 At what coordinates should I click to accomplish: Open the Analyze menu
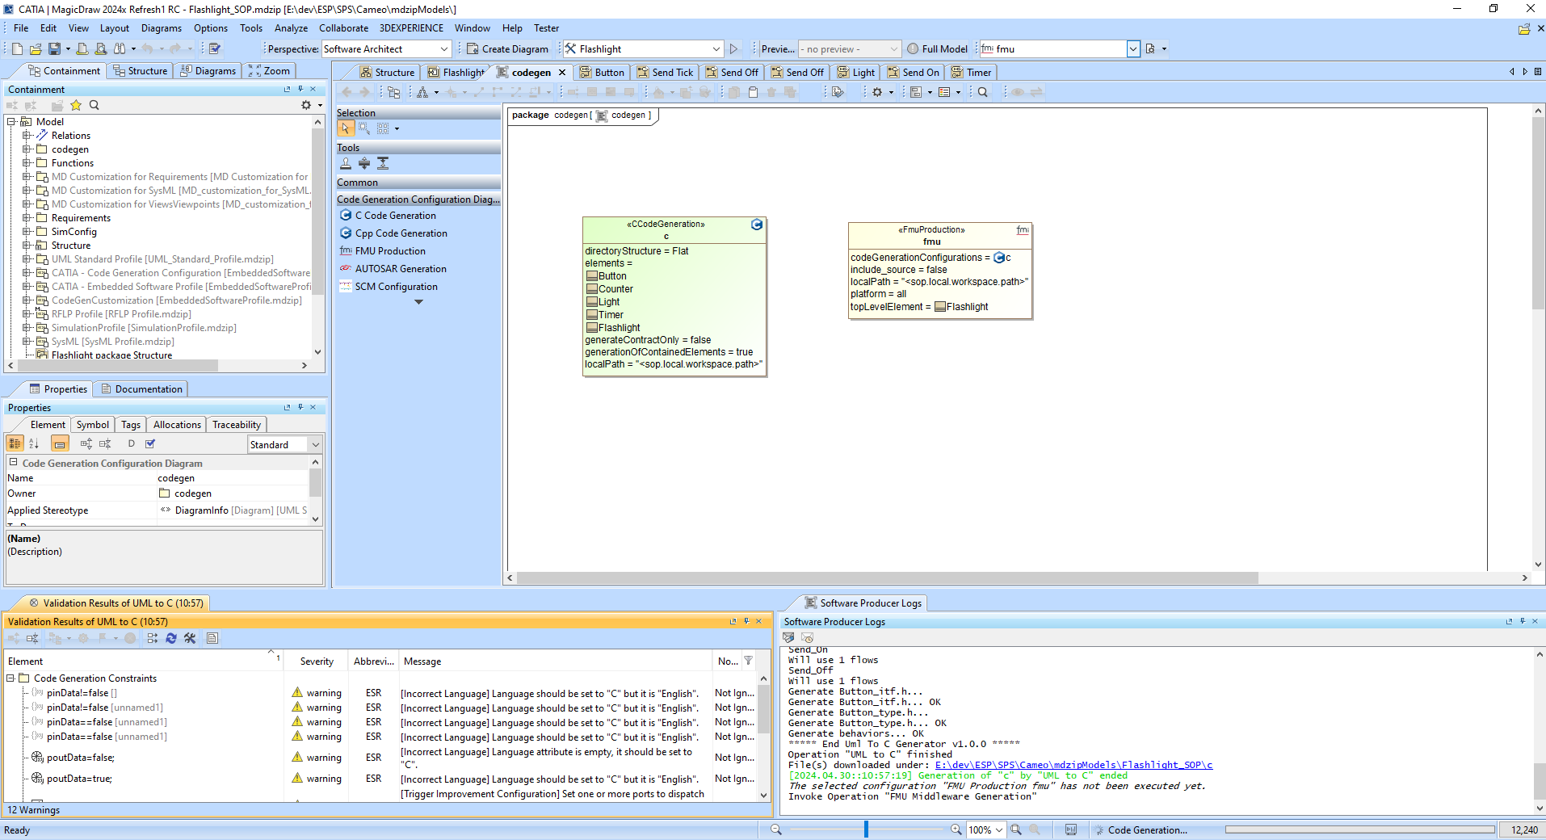coord(291,28)
